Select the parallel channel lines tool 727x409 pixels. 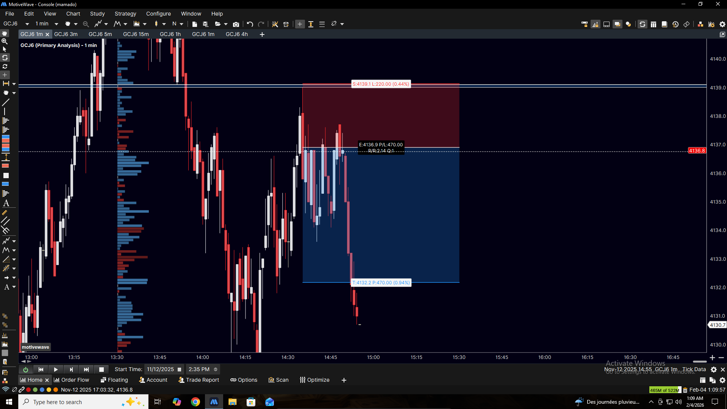click(x=5, y=220)
